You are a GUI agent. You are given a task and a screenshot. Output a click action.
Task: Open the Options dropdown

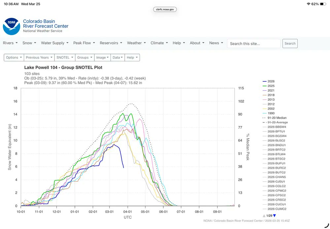coord(14,57)
